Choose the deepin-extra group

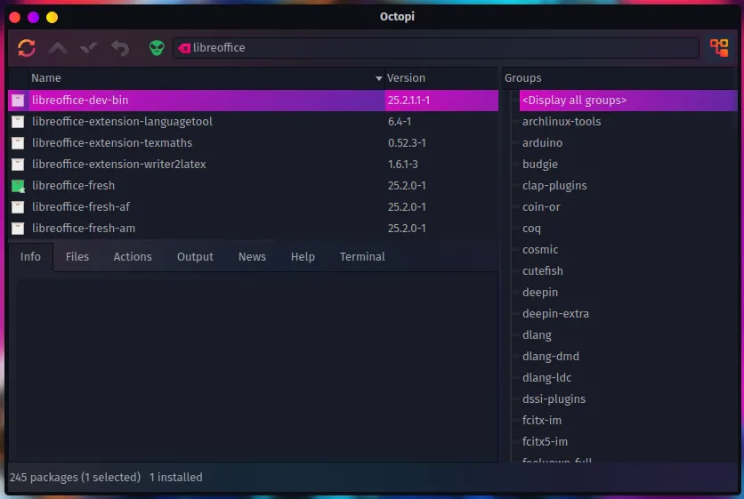[x=555, y=314]
